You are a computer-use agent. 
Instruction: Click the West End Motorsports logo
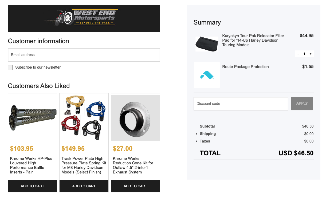(84, 18)
